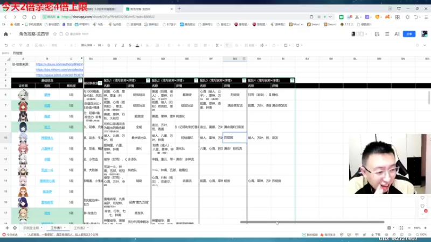This screenshot has height=242, width=431.
Task: Click the cell fill color swatch
Action: tap(147, 45)
